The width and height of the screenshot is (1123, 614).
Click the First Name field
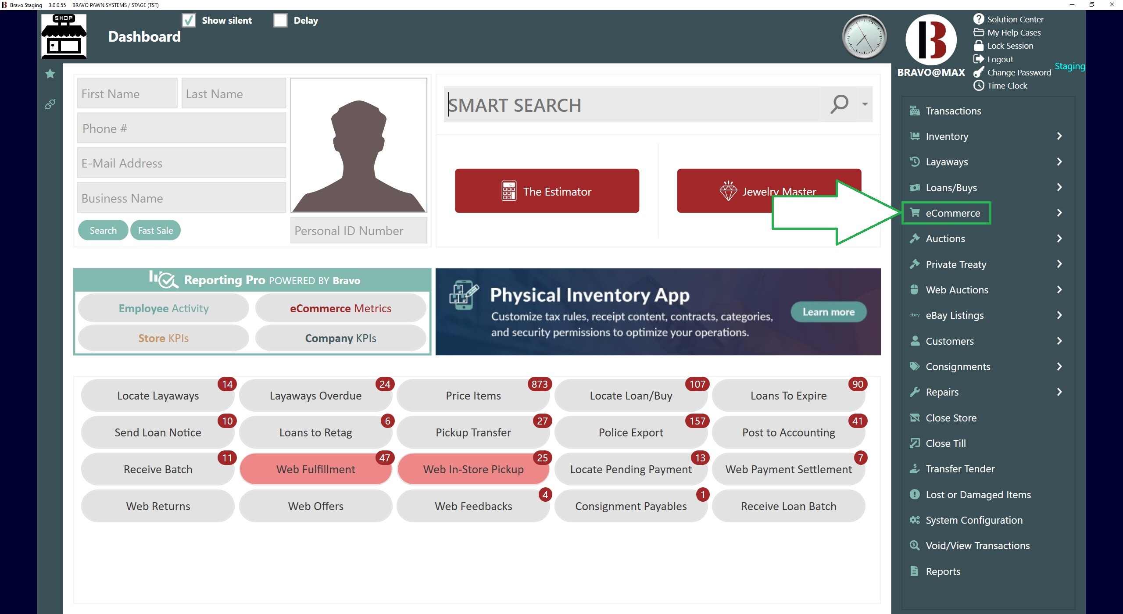pos(127,93)
